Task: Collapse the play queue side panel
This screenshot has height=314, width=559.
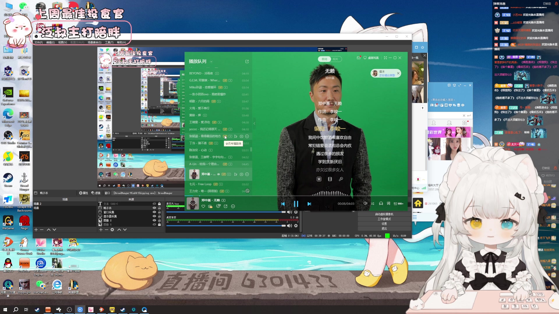Action: coord(254,124)
